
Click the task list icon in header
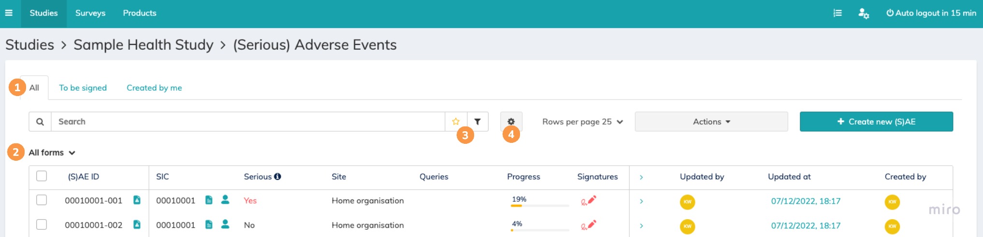[838, 13]
